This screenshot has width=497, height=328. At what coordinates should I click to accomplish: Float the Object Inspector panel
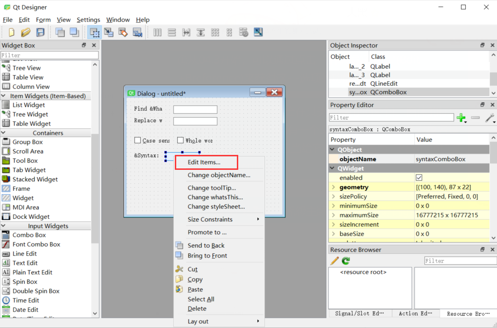tap(483, 45)
